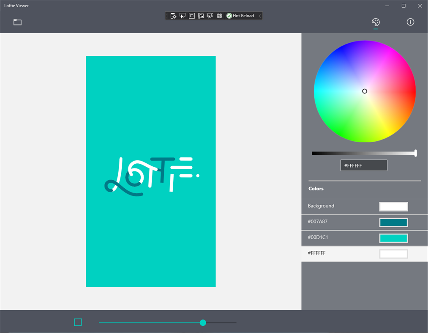428x333 pixels.
Task: Collapse the debug toolbar chevron
Action: [259, 16]
